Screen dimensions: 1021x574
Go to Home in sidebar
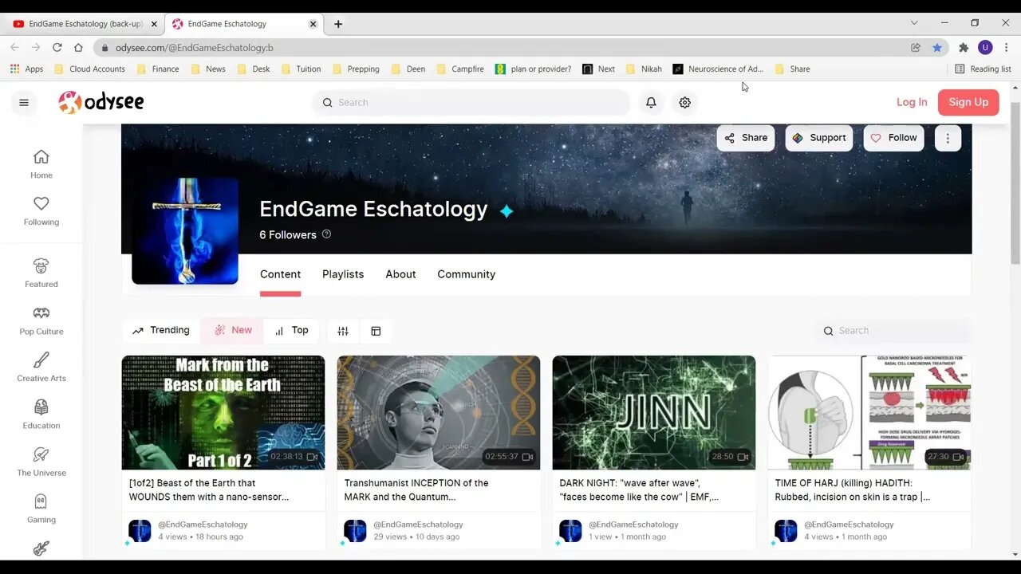pos(41,164)
